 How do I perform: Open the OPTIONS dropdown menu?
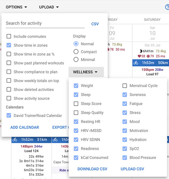point(16,7)
